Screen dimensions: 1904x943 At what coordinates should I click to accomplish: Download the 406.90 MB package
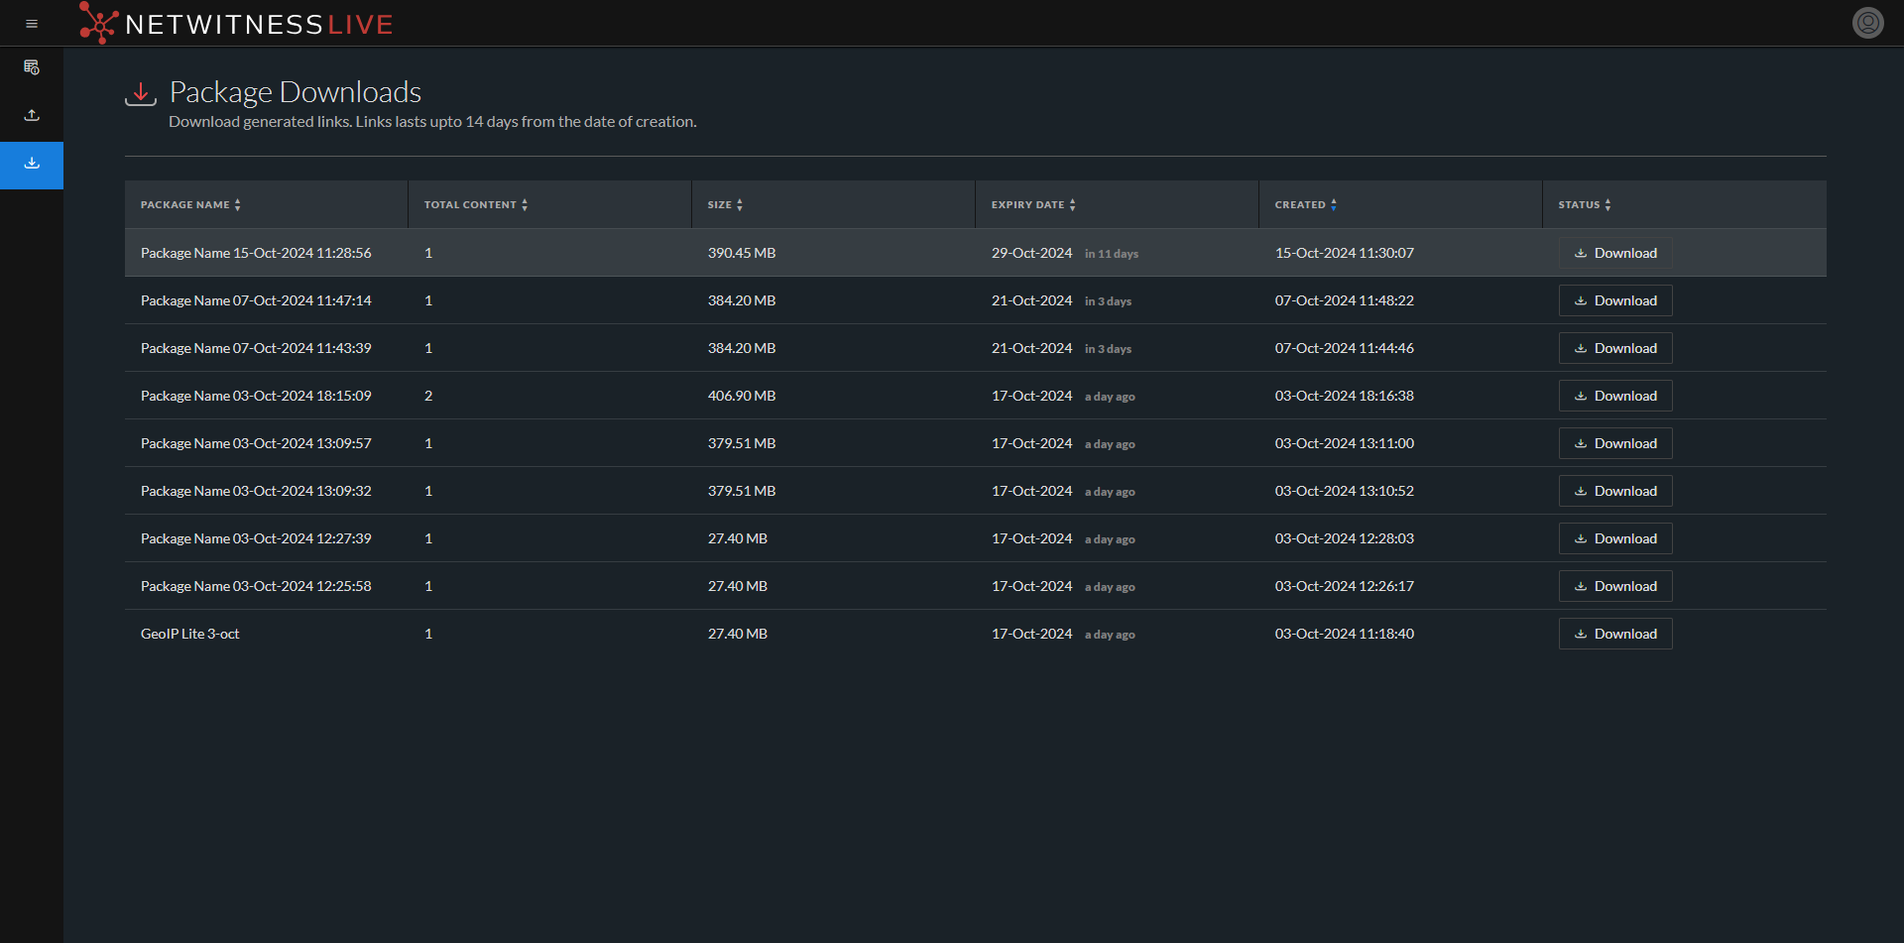[x=1614, y=396]
